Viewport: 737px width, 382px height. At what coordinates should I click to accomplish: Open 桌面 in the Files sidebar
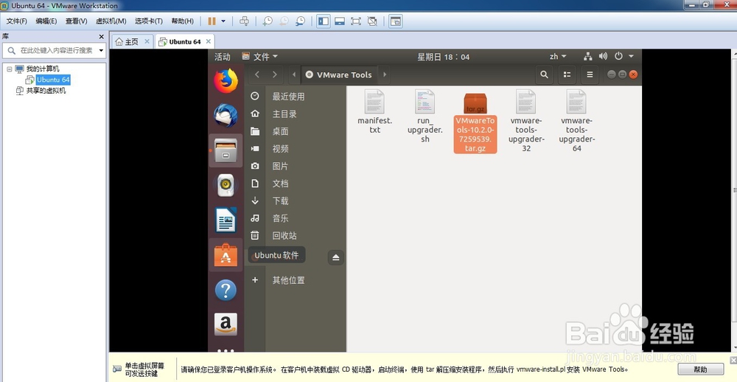296,131
